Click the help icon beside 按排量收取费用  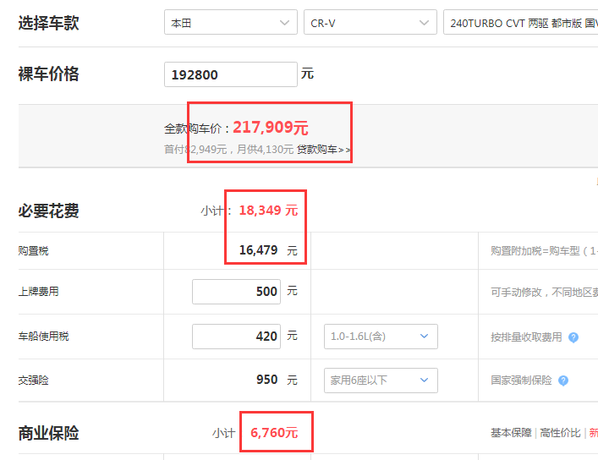573,337
